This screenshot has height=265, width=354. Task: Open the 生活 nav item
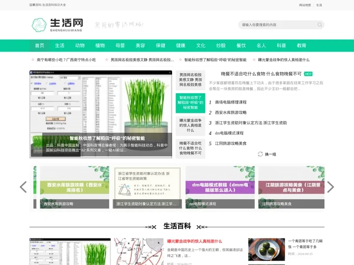59,46
